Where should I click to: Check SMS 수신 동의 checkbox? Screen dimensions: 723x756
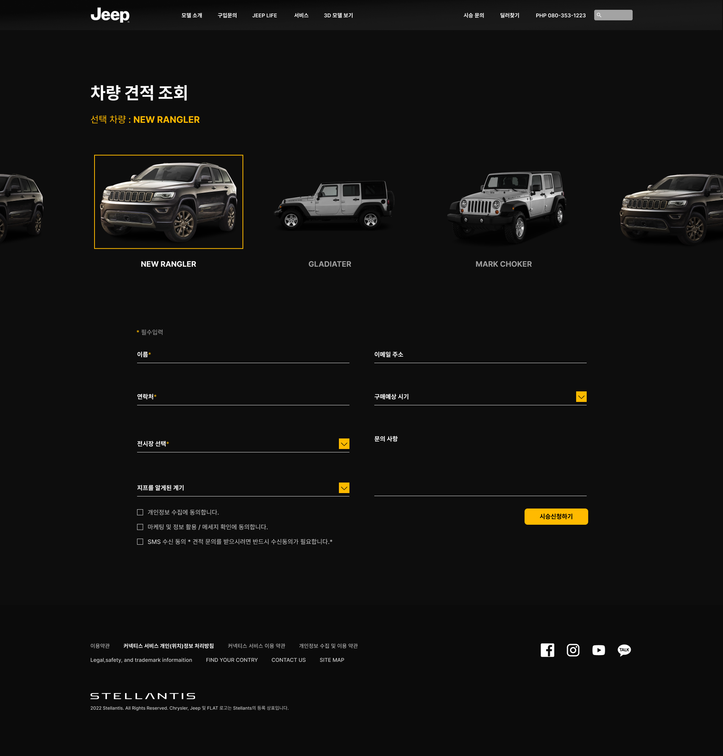point(140,542)
